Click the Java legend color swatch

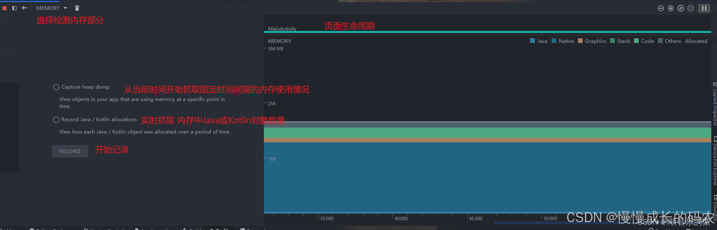coord(533,41)
